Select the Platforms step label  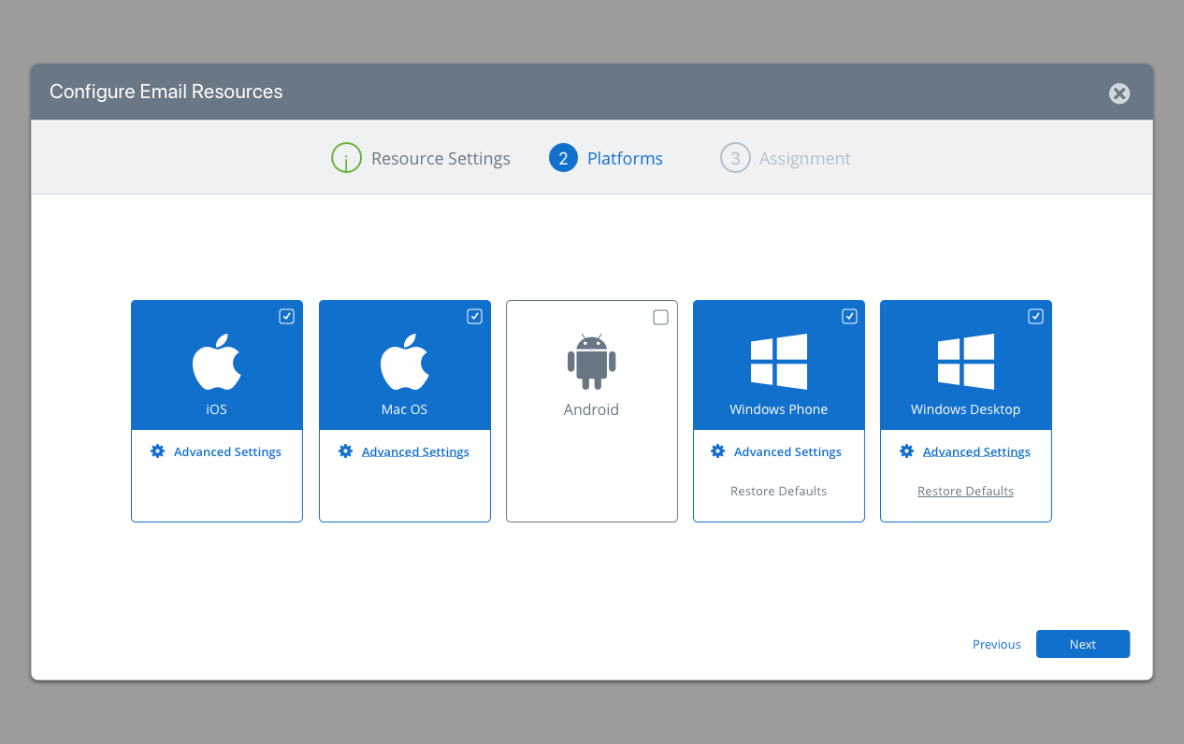[x=625, y=158]
